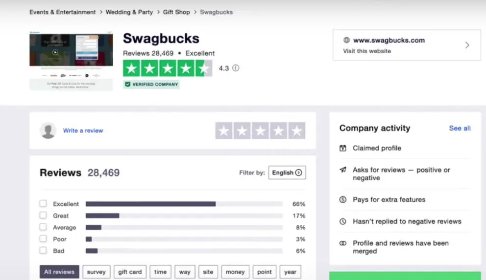The height and width of the screenshot is (280, 486).
Task: Click the chevron arrow on the website card
Action: tap(467, 45)
